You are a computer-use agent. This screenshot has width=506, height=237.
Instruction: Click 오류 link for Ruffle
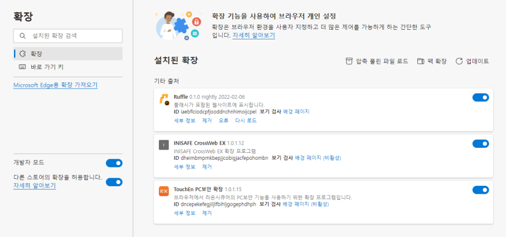coord(223,120)
